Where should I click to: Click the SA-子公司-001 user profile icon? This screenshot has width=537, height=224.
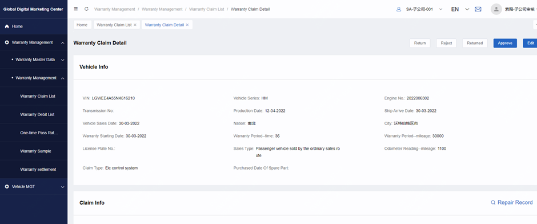pyautogui.click(x=399, y=9)
